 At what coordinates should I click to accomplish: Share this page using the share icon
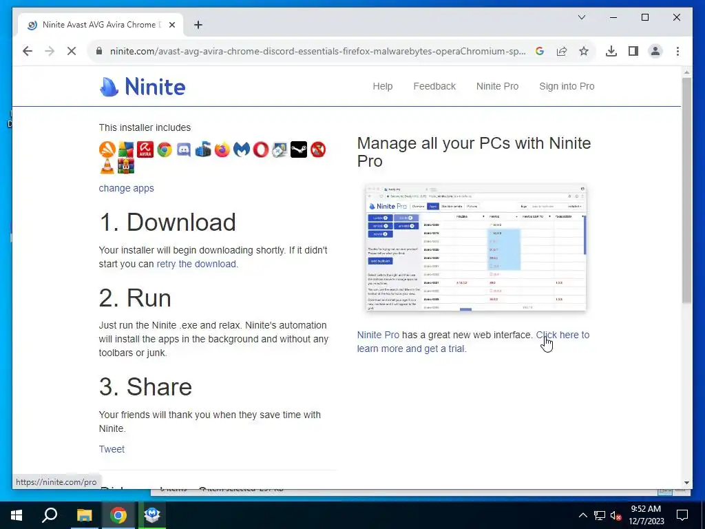(562, 51)
